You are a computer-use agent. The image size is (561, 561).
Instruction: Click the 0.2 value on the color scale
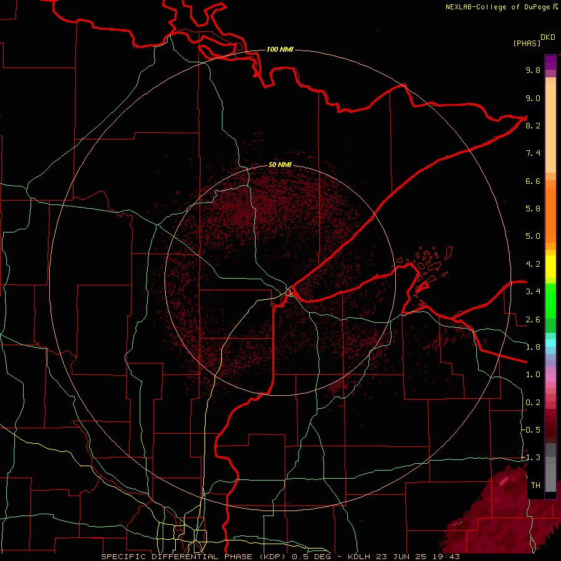[x=533, y=402]
